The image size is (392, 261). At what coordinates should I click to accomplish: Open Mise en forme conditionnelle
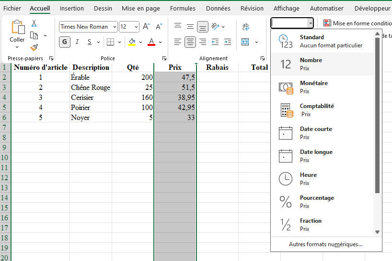[x=357, y=23]
